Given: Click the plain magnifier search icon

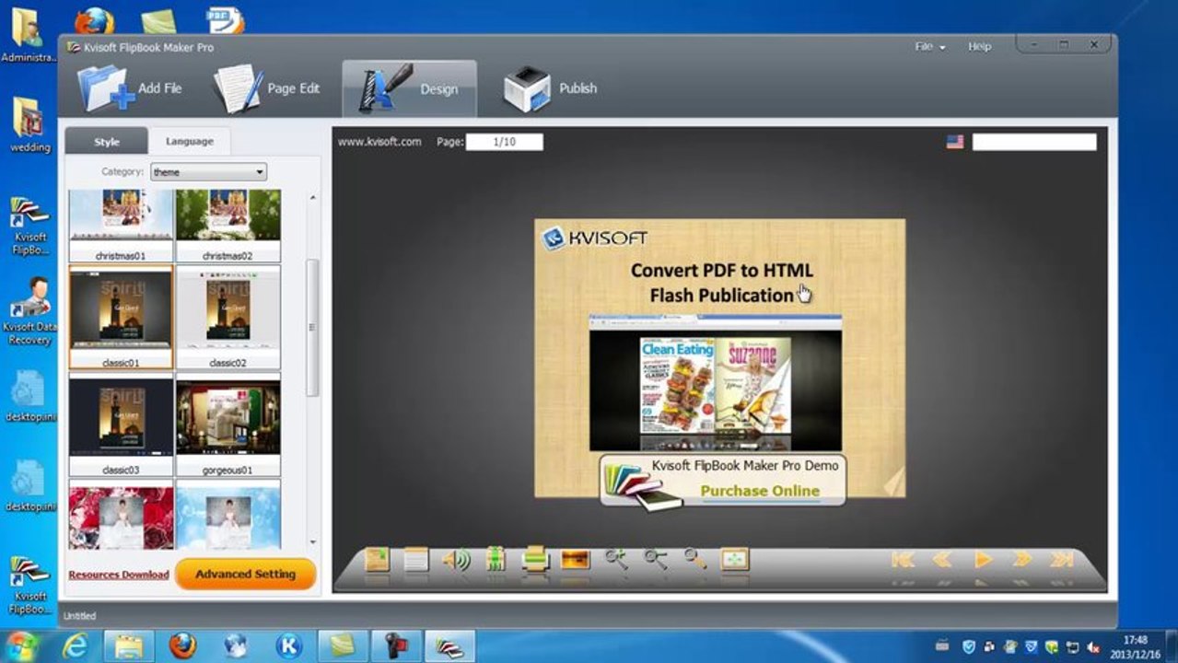Looking at the screenshot, I should (x=695, y=559).
